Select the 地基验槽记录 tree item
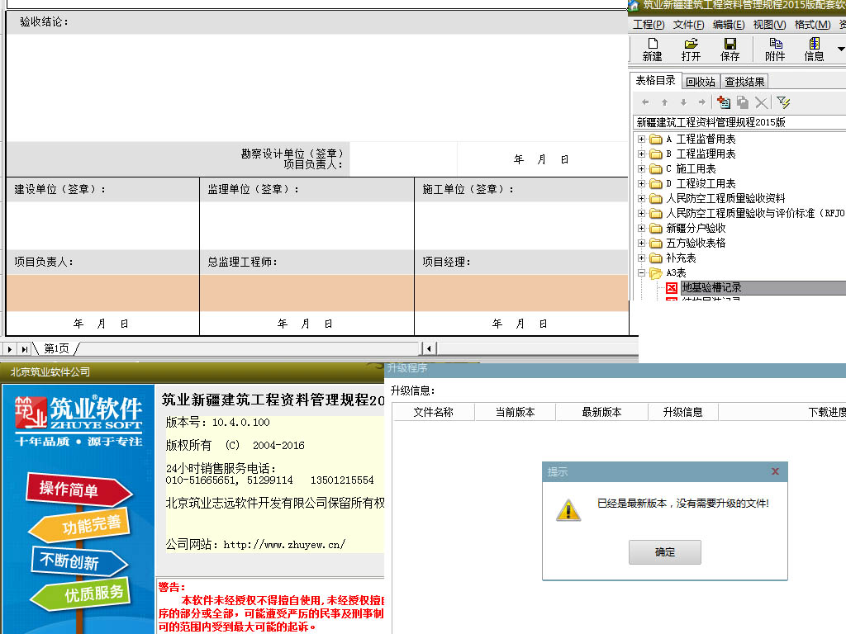The height and width of the screenshot is (634, 846). click(x=711, y=288)
